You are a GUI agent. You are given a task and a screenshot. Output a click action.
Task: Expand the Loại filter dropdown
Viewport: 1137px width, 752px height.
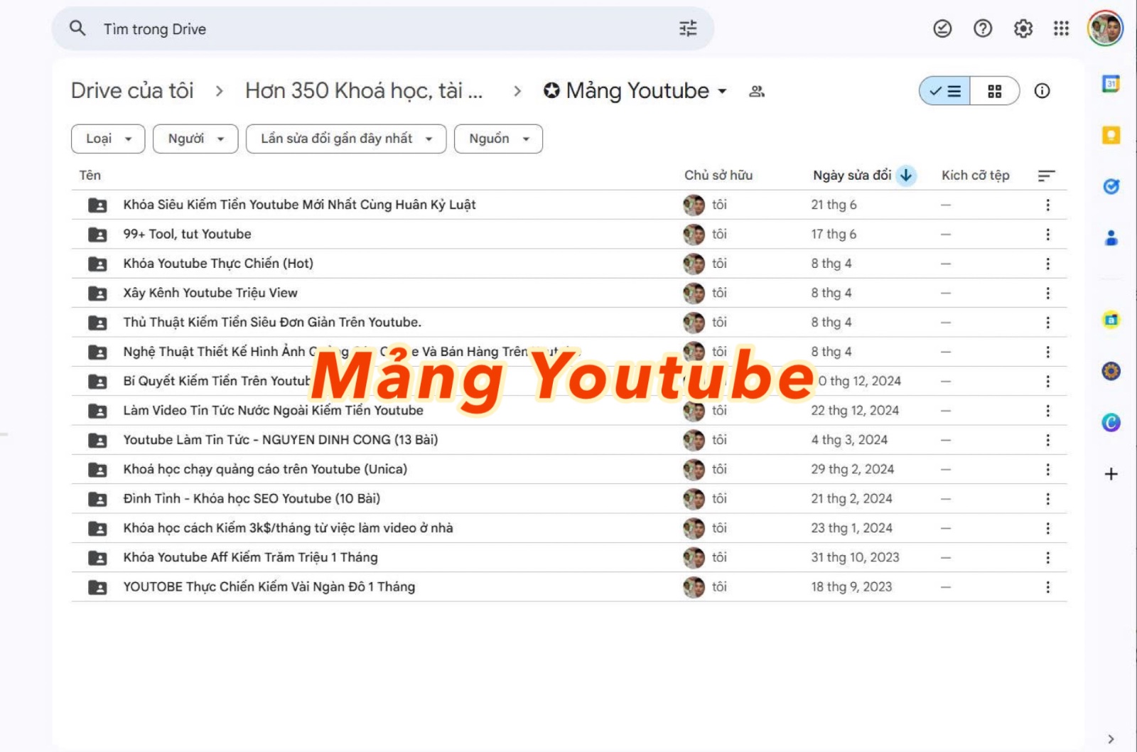[x=108, y=139]
